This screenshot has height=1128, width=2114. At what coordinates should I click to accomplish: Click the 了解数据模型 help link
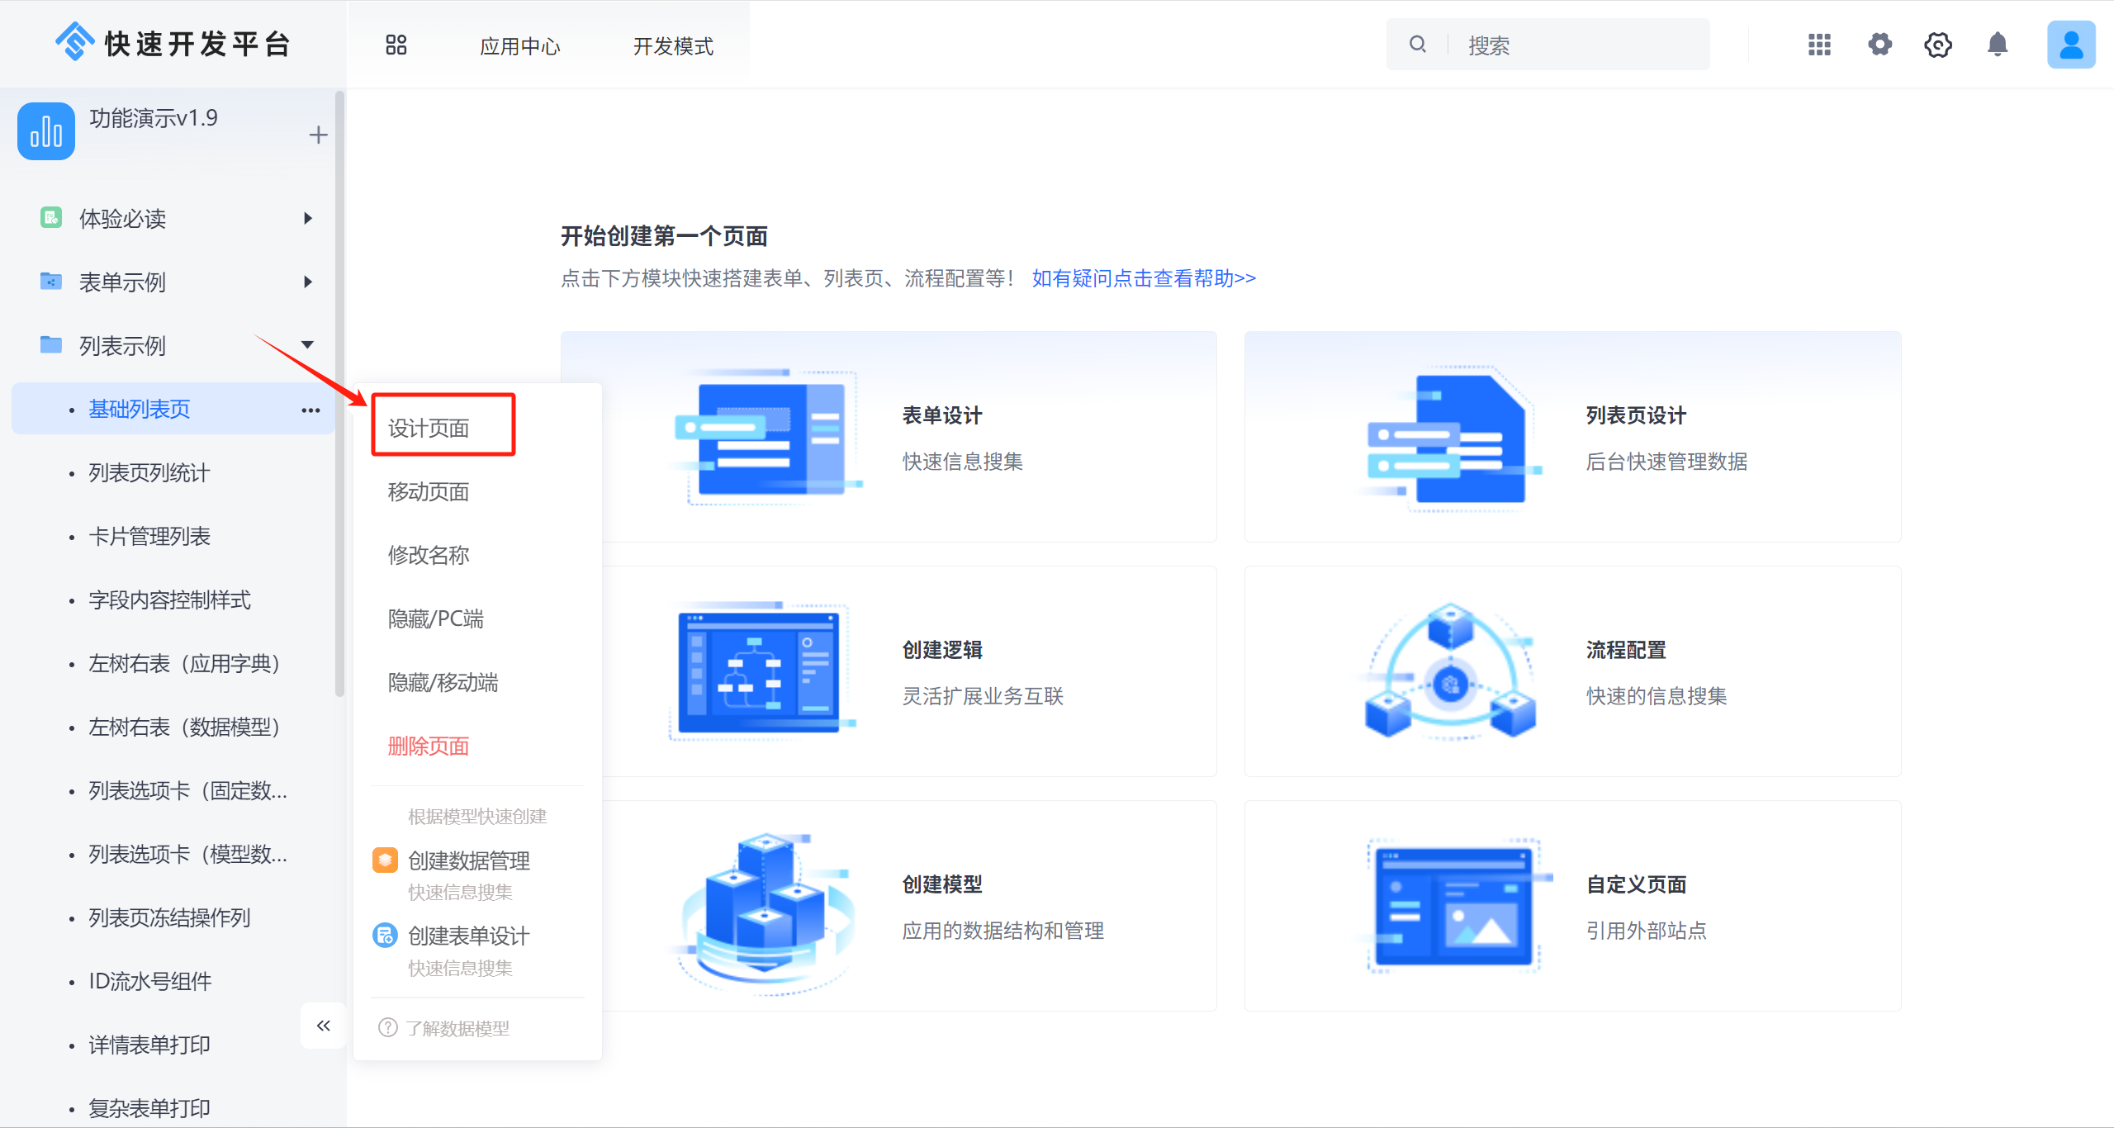[457, 1028]
